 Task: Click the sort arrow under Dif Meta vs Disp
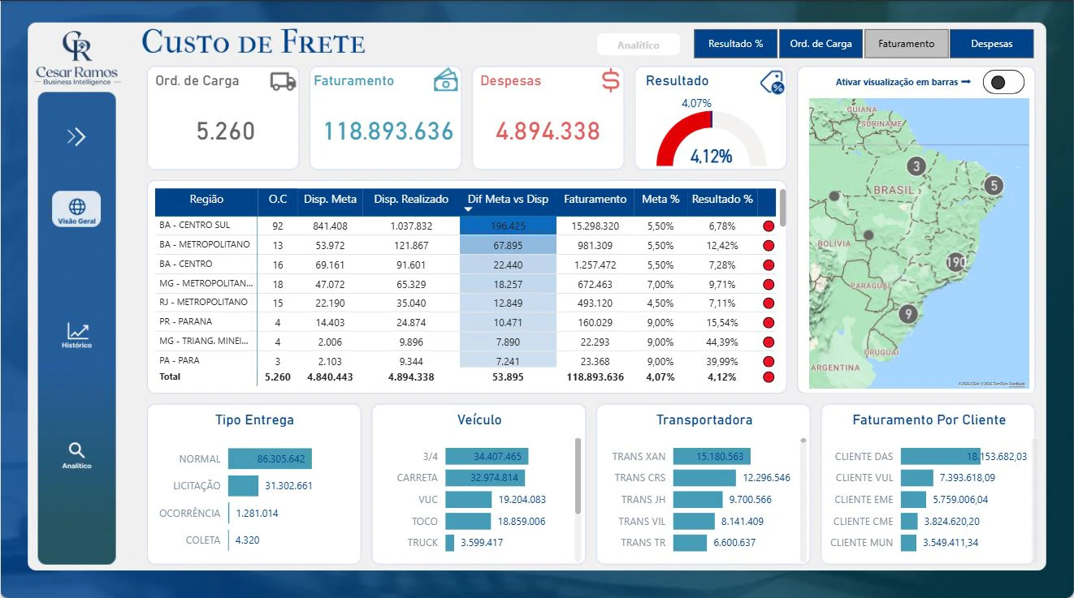click(x=468, y=210)
